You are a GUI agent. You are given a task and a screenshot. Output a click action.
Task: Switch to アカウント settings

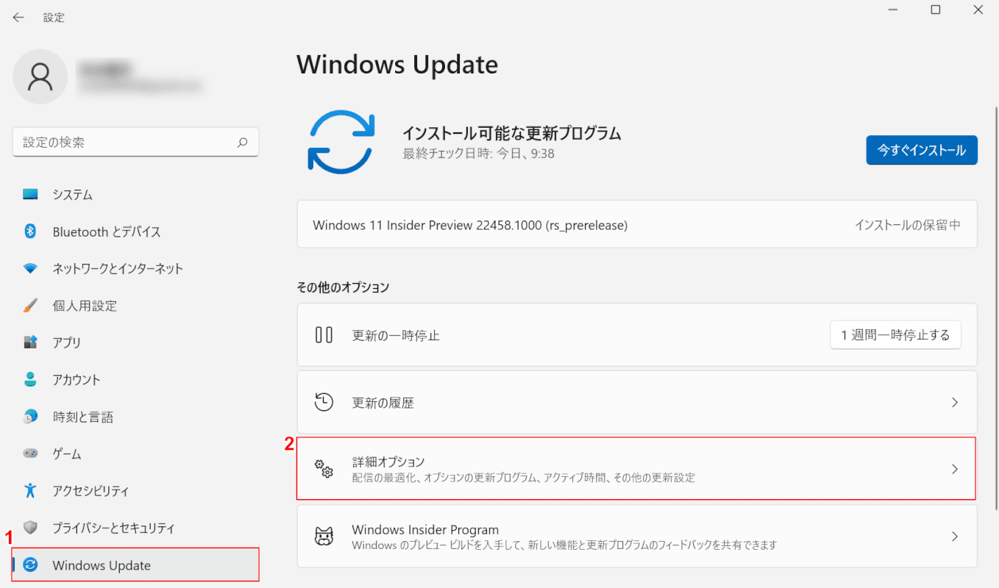[135, 380]
